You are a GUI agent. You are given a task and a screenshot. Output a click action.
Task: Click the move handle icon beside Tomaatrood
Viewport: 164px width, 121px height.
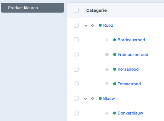coord(107,84)
